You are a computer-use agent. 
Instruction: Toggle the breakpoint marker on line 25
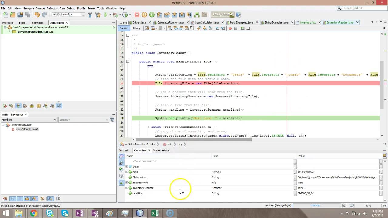122,83
